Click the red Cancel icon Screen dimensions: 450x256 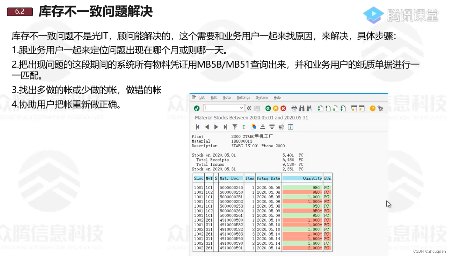coord(283,108)
